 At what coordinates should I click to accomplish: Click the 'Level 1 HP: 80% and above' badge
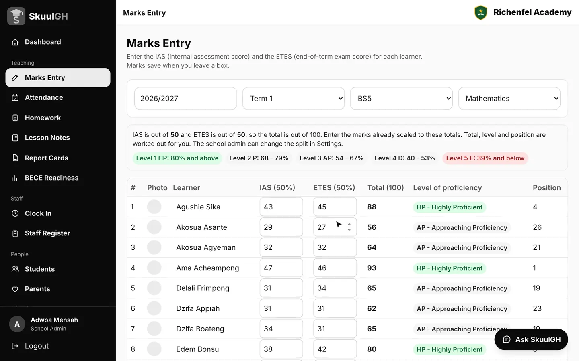point(177,158)
